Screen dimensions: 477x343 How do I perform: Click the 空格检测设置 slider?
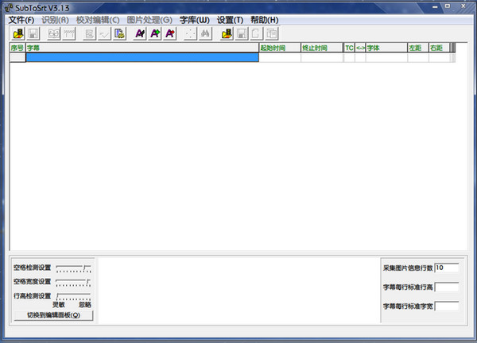[73, 268]
